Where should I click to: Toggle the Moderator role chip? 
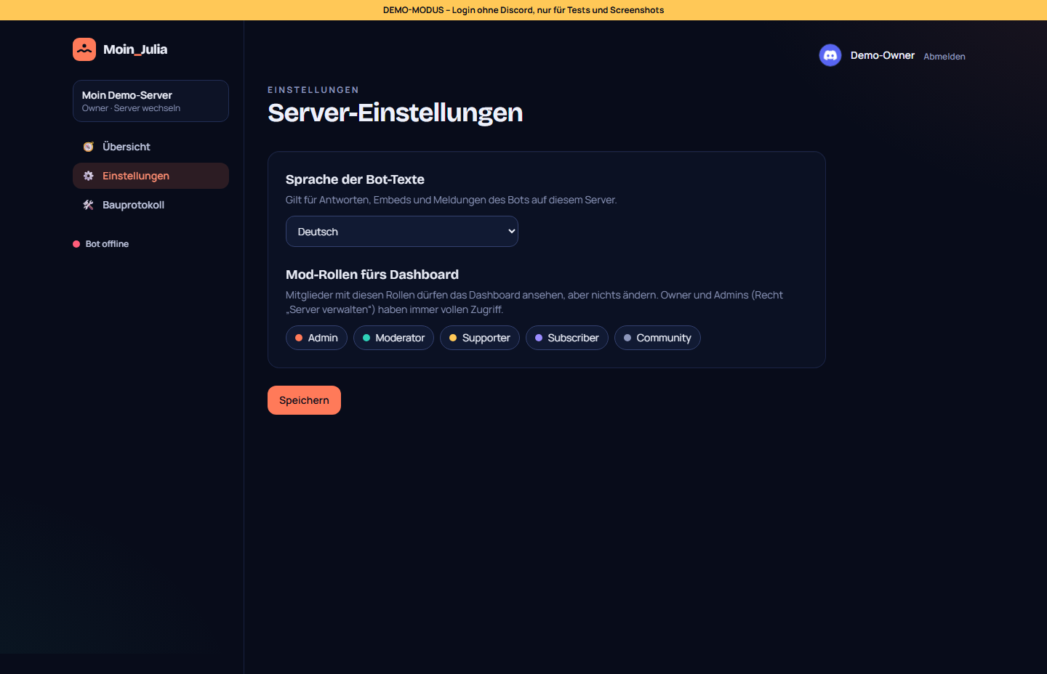pyautogui.click(x=393, y=338)
